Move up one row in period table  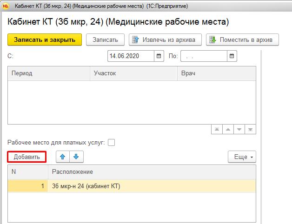pyautogui.click(x=228, y=129)
